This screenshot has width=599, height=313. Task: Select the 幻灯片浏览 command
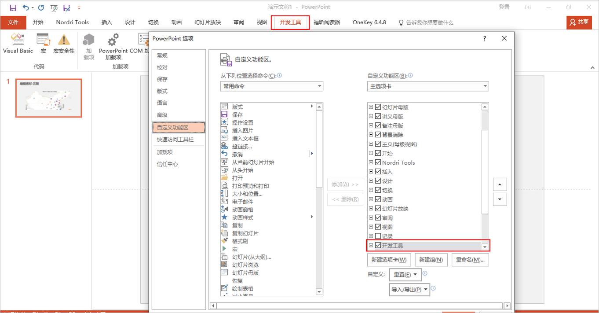[x=245, y=265]
